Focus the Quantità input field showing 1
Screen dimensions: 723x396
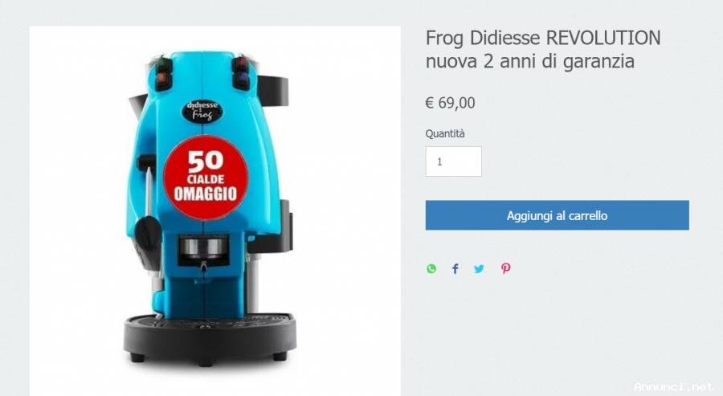click(453, 161)
